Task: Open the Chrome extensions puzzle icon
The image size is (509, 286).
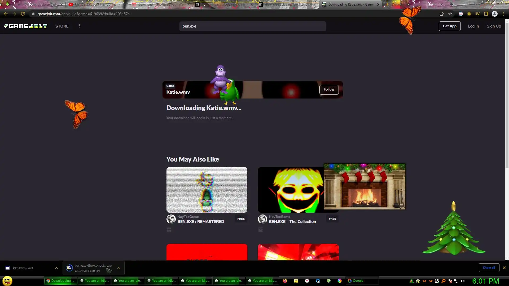Action: point(469,14)
